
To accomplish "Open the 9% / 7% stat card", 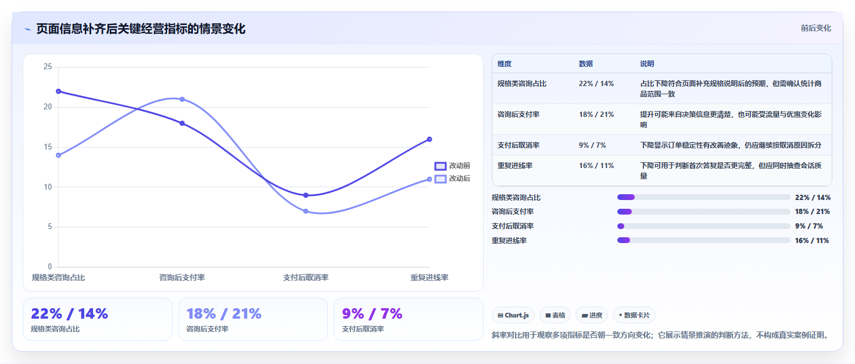I will pyautogui.click(x=409, y=319).
